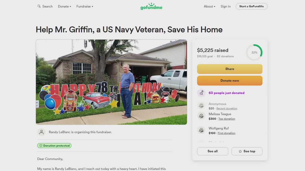Click Melissa Teague's donor icon

coord(201,116)
